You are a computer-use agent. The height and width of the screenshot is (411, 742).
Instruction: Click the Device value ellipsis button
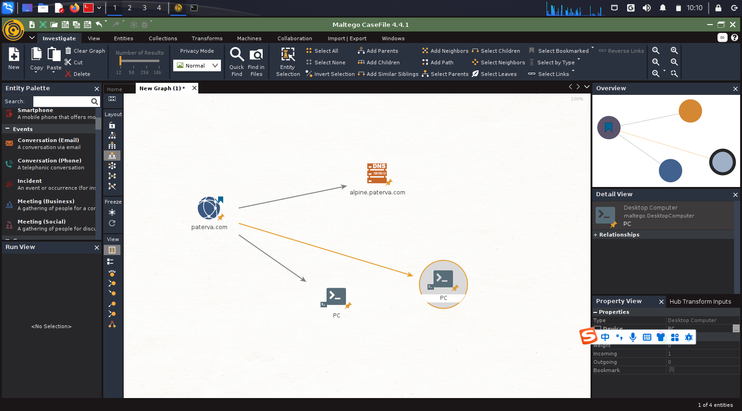point(736,329)
